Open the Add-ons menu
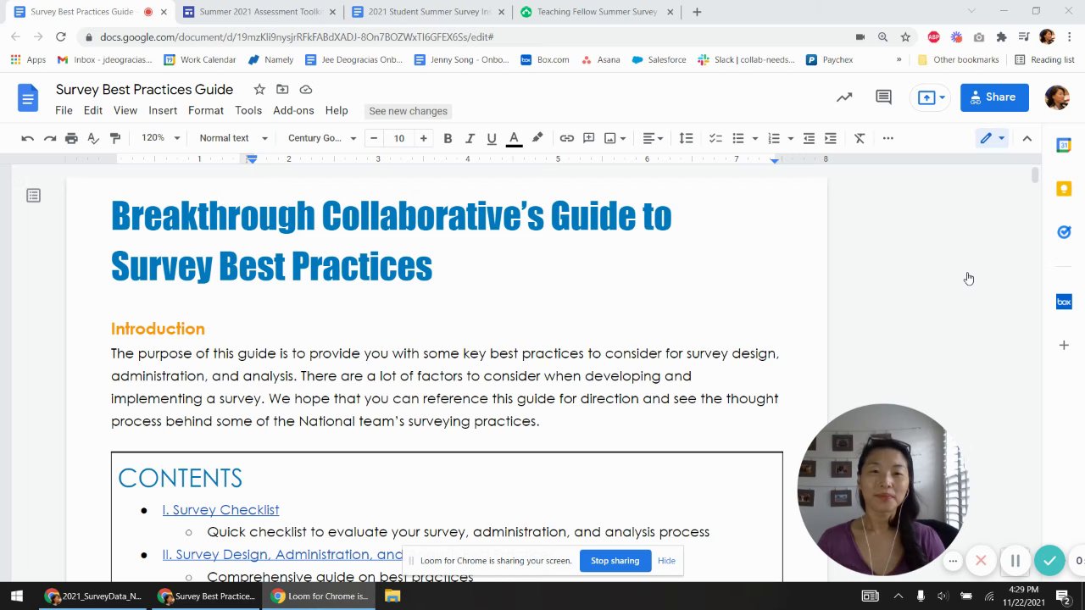The image size is (1085, 610). [293, 110]
